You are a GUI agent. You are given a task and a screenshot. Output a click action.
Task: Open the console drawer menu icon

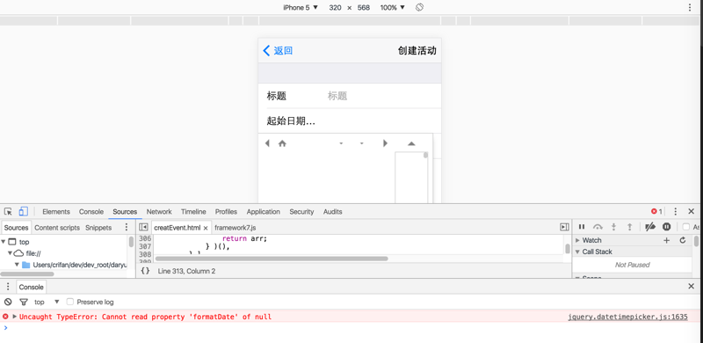[x=8, y=287]
